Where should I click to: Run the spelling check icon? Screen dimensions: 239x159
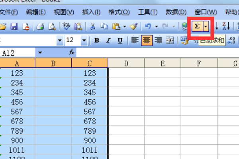click(66, 27)
